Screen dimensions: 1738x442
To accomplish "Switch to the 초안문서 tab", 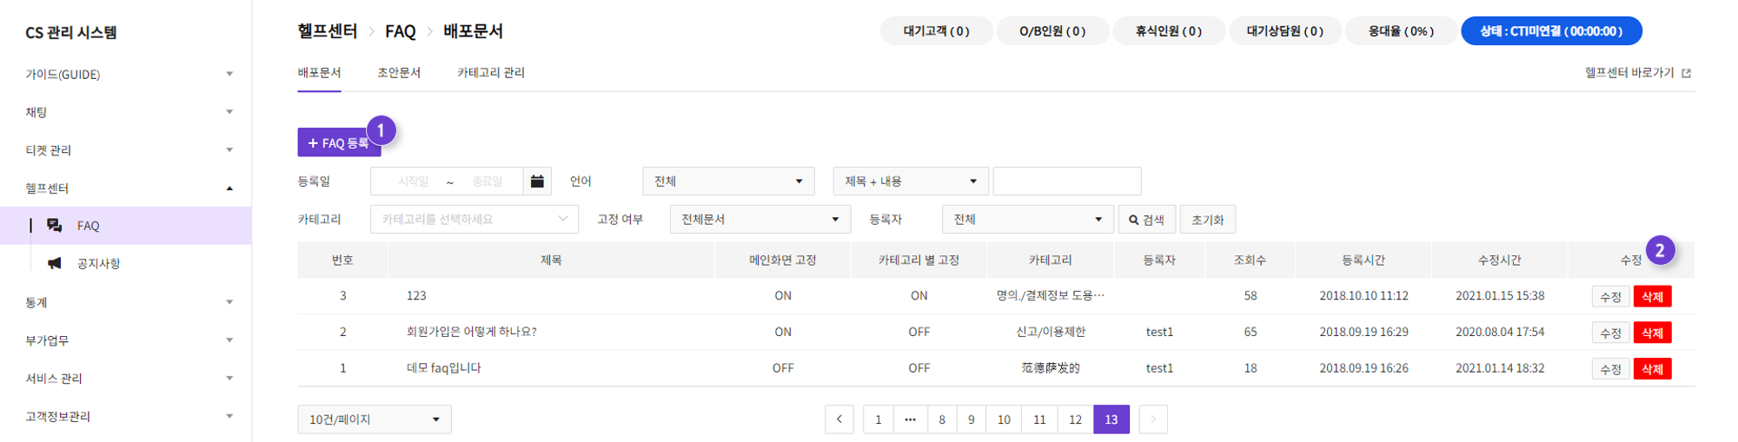I will click(x=399, y=73).
